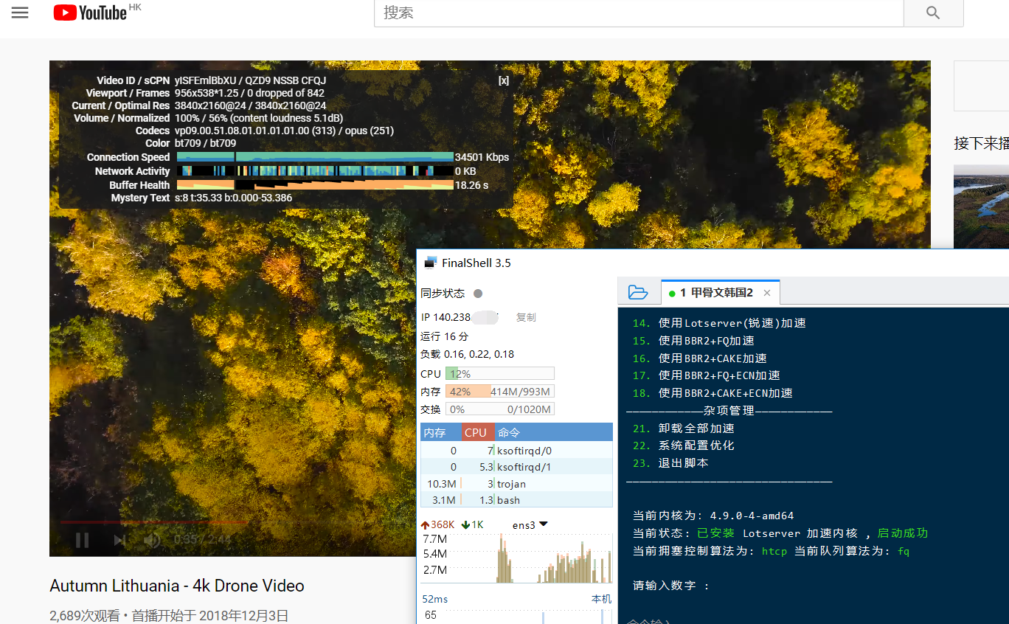Click the Mystery Text stats value
Viewport: 1009px width, 624px height.
233,198
